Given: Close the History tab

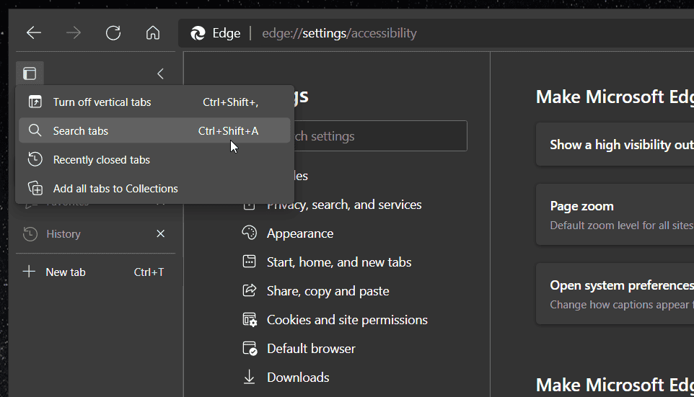Looking at the screenshot, I should [161, 233].
